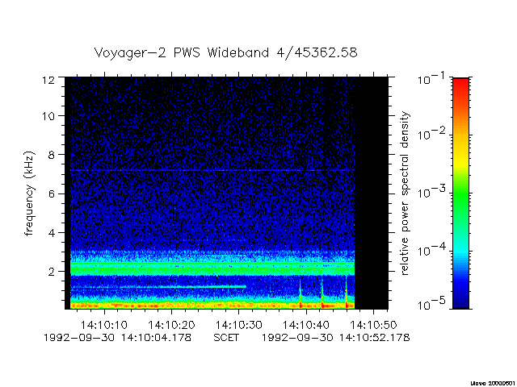Click the red top of the color bar

[460, 86]
